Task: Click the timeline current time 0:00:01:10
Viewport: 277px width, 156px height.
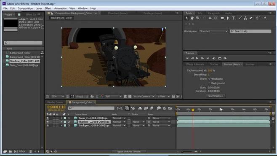Action: click(x=56, y=107)
